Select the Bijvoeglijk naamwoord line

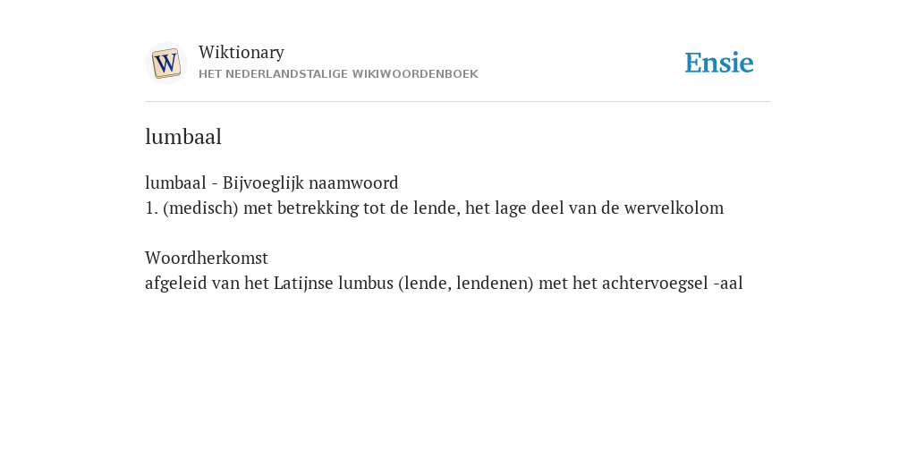tap(272, 182)
